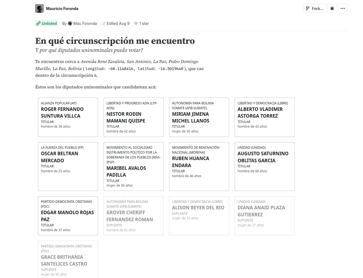Click the small avatar next to By Mau Foronda

(x=70, y=23)
